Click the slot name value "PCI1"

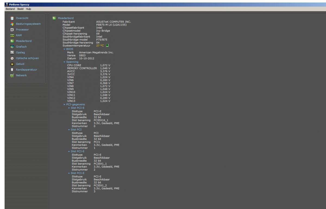coord(97,142)
